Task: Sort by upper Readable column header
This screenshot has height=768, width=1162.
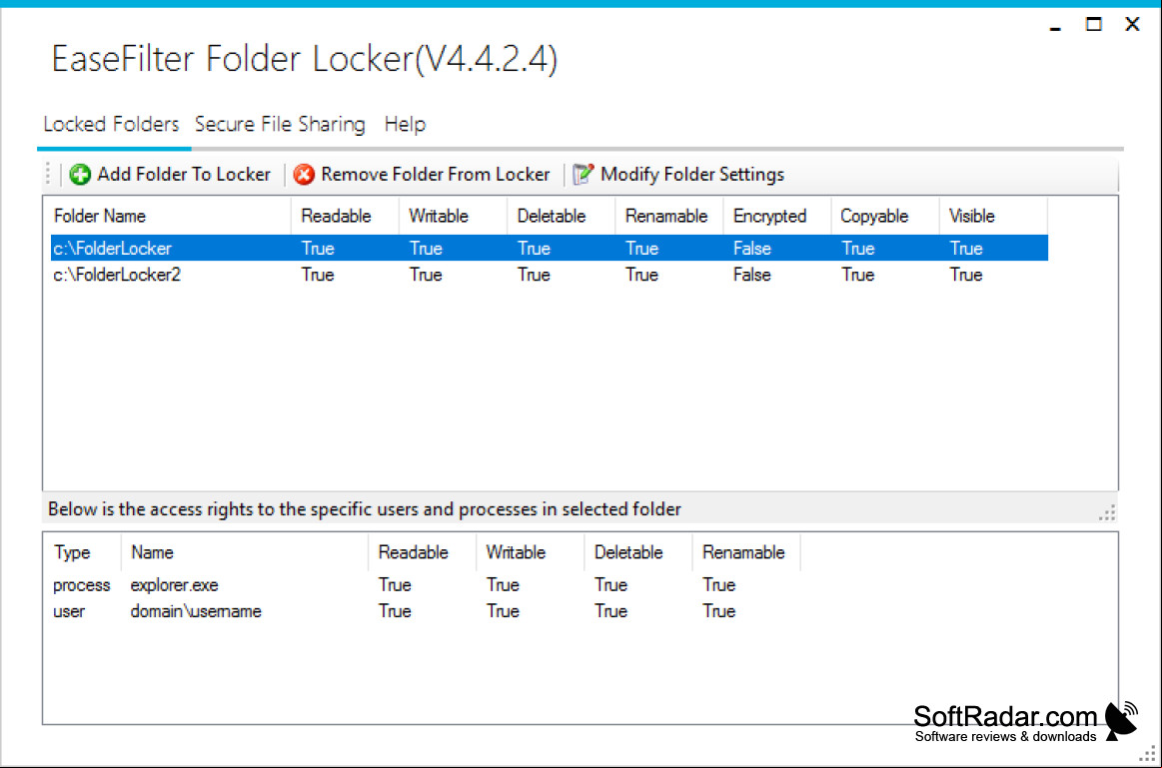Action: 345,216
